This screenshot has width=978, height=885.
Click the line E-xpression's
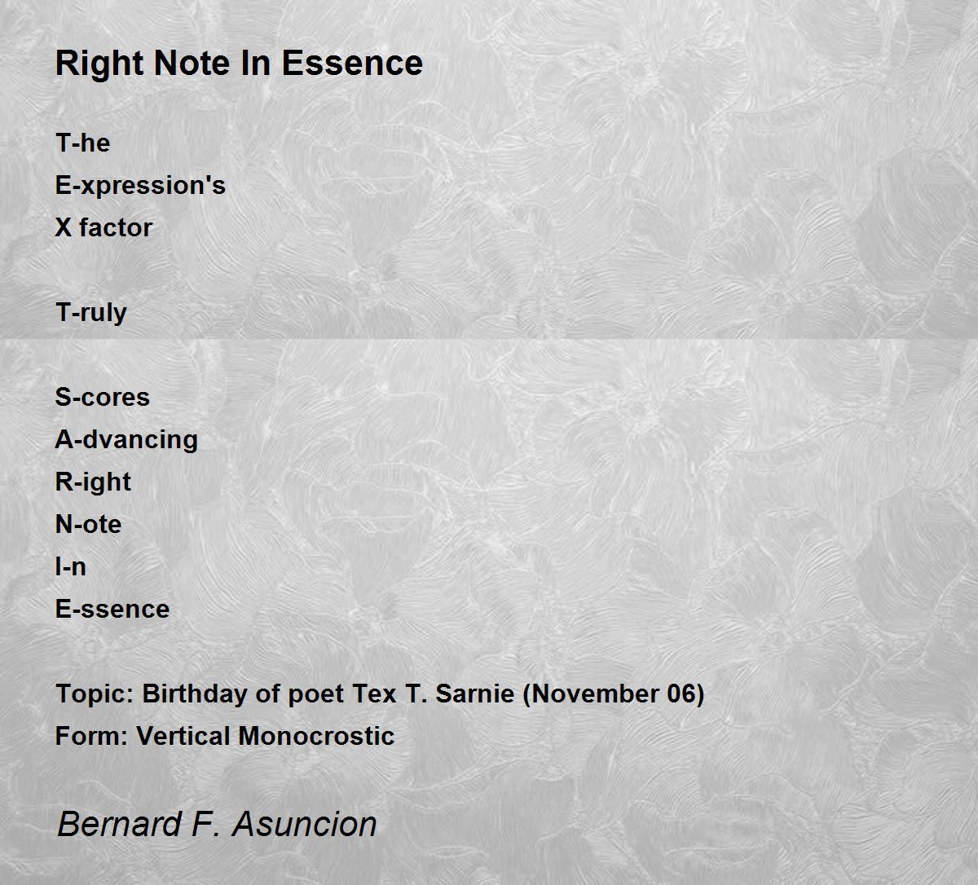pos(140,187)
